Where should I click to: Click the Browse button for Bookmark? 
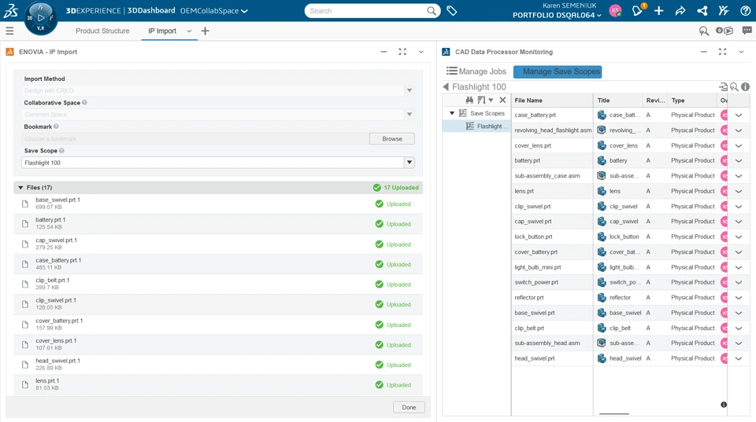point(391,139)
